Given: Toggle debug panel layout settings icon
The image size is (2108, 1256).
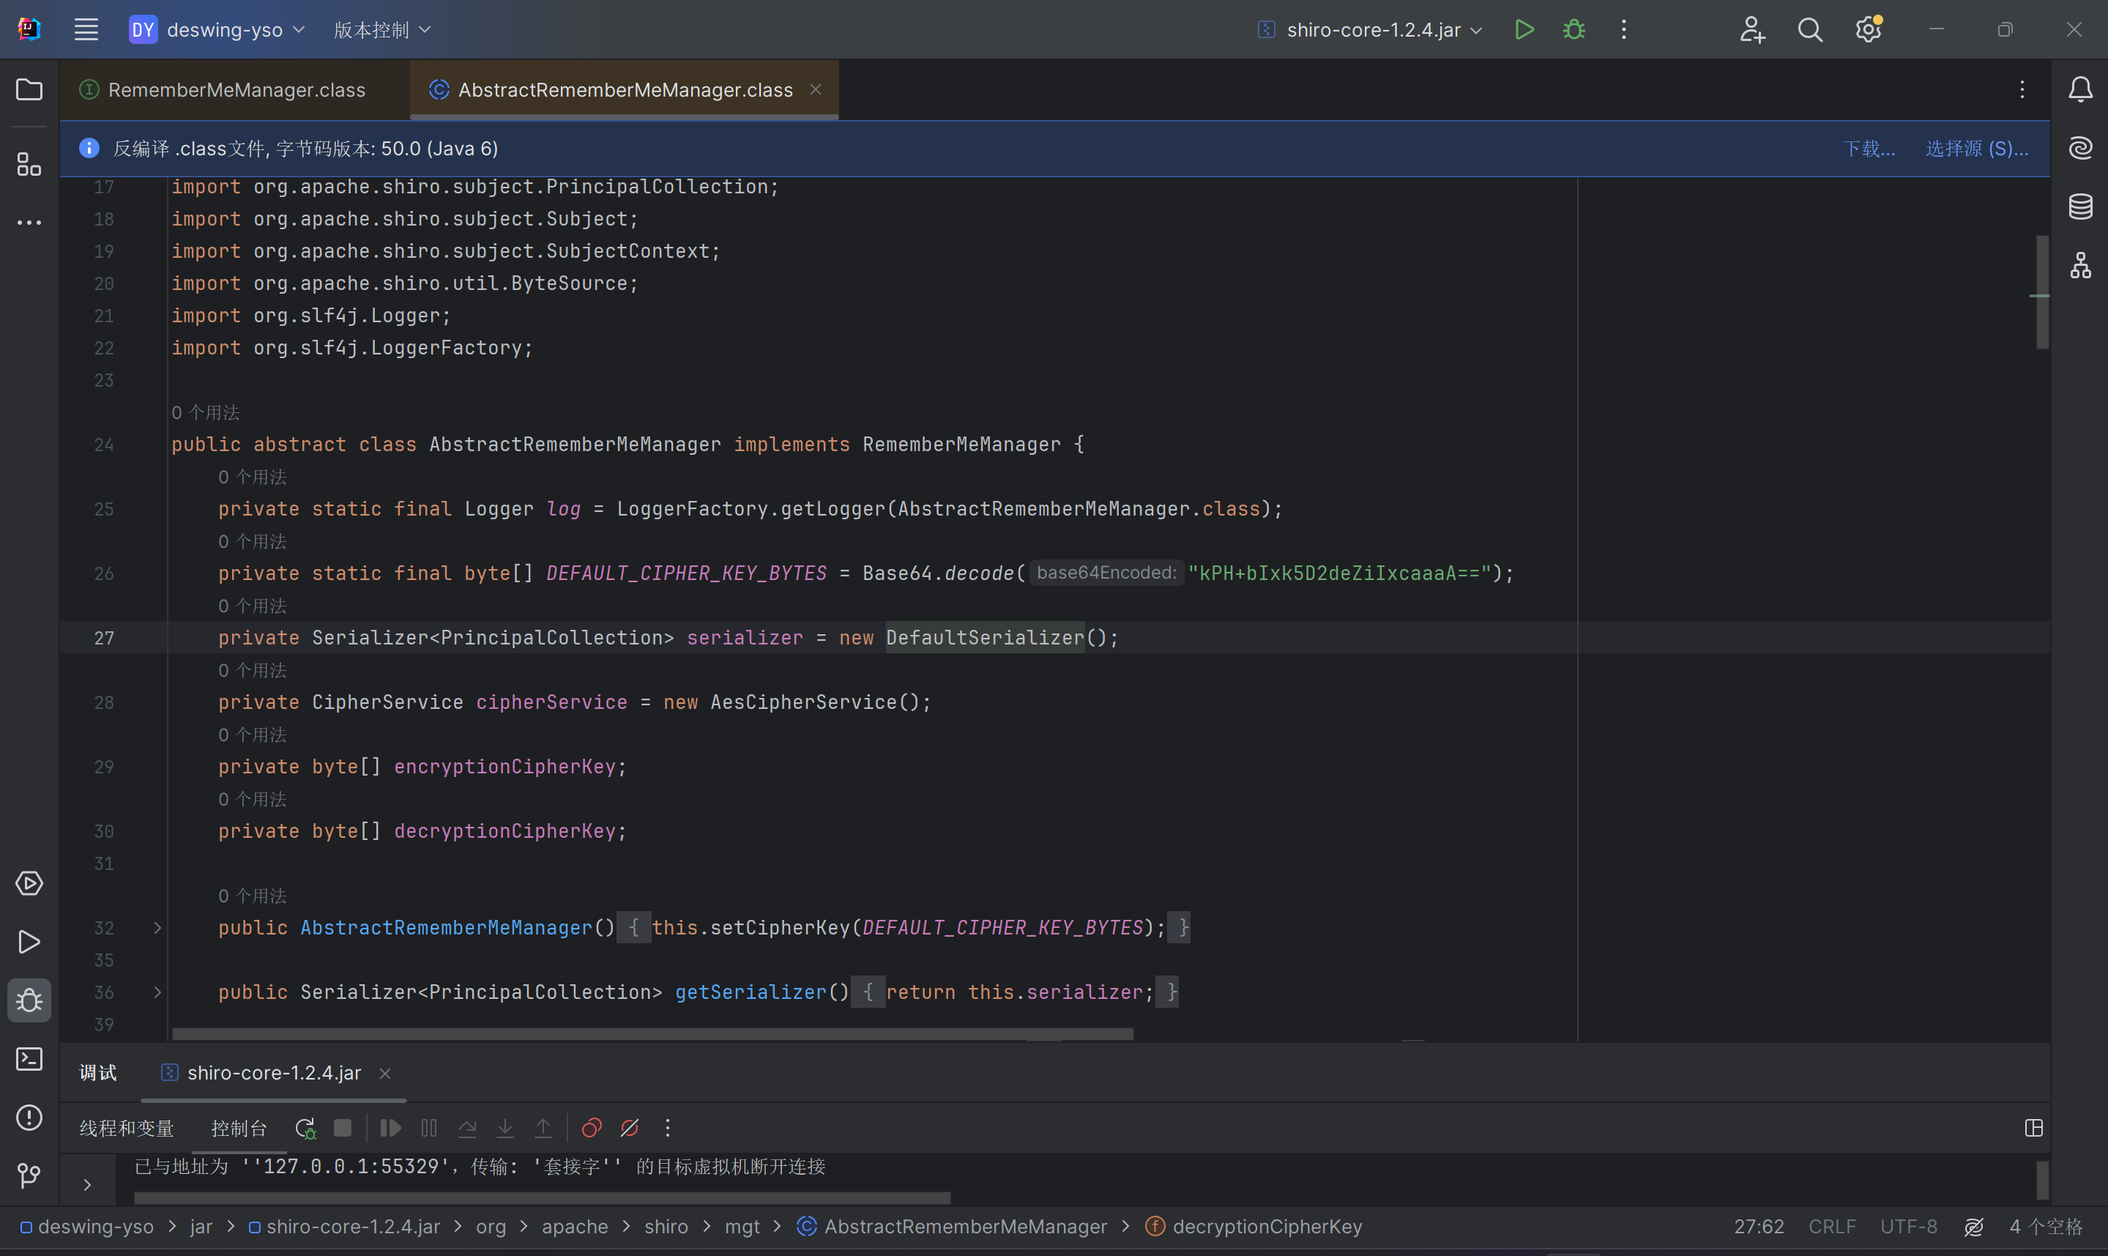Looking at the screenshot, I should [x=2033, y=1128].
